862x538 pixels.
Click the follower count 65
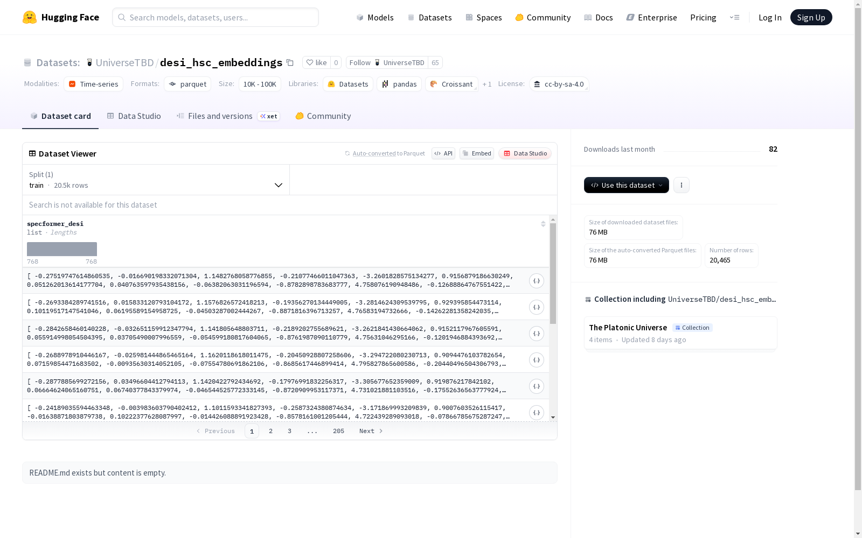[x=435, y=63]
